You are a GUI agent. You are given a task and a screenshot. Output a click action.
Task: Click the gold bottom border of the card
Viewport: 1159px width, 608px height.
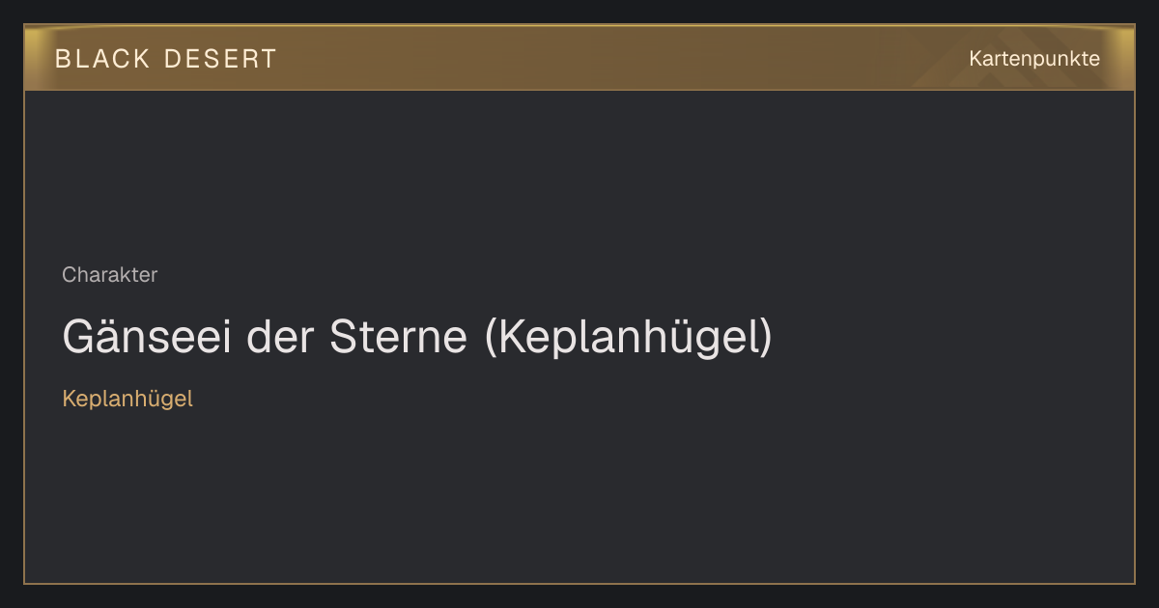click(x=579, y=583)
